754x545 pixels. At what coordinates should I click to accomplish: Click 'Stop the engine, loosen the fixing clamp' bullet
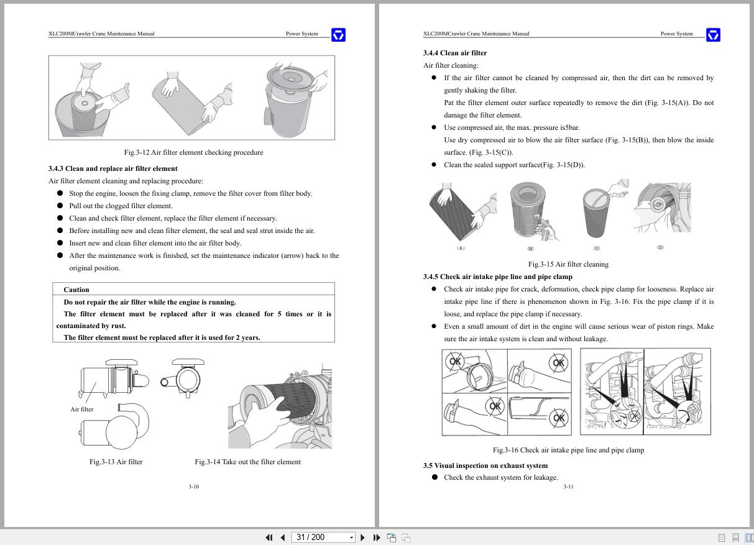coord(190,193)
